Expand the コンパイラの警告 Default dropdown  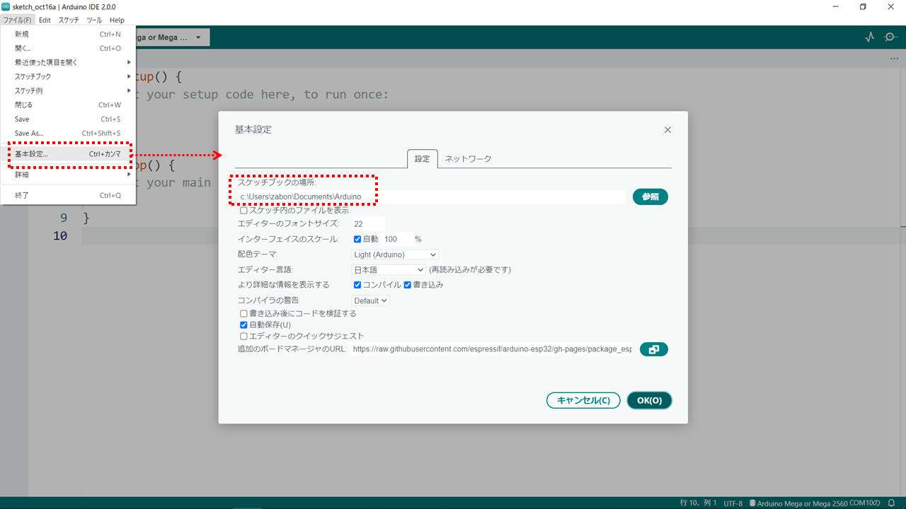coord(371,300)
